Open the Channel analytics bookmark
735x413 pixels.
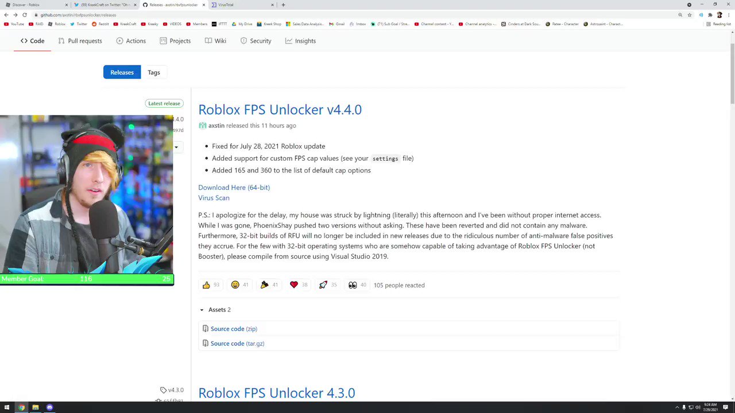(478, 24)
